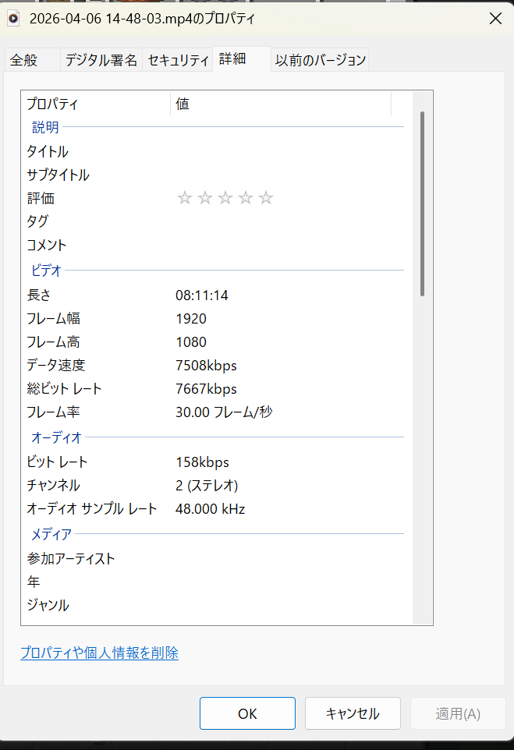Click the 値 column header
Image resolution: width=514 pixels, height=750 pixels.
[281, 104]
